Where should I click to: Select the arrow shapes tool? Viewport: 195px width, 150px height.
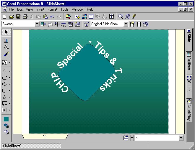(x=5, y=84)
